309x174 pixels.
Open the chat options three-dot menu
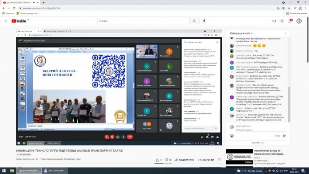click(286, 34)
